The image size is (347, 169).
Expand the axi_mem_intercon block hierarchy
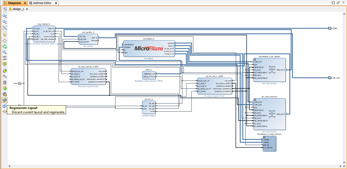255,100
